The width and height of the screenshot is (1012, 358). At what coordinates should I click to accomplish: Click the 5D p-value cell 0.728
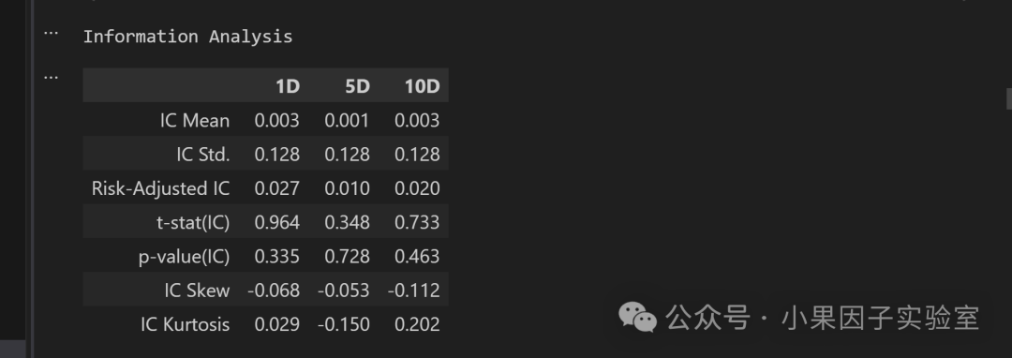click(x=348, y=256)
